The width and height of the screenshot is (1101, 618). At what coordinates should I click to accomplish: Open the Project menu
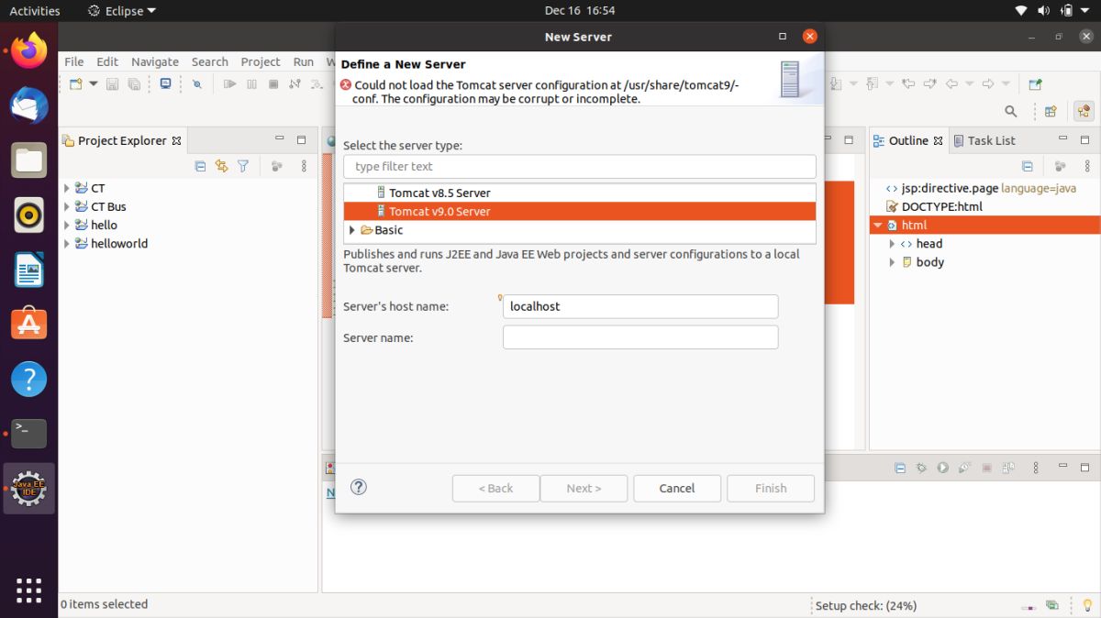coord(261,61)
